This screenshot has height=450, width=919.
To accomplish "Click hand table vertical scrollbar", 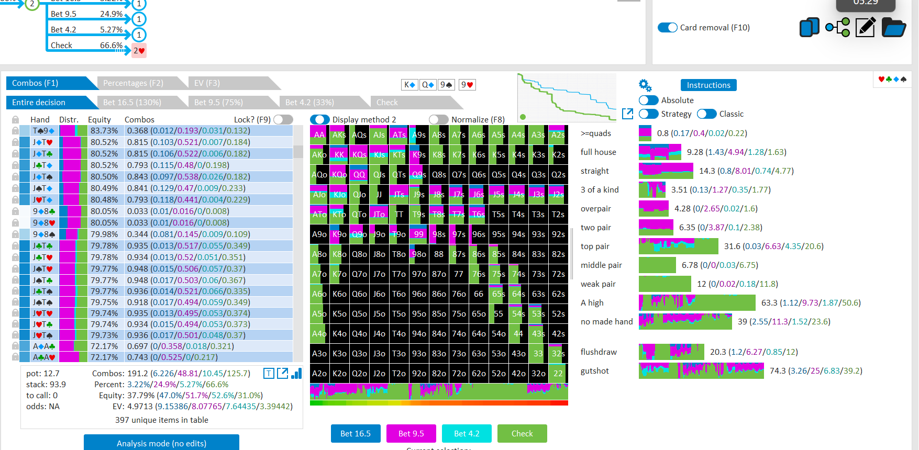I will click(x=298, y=243).
